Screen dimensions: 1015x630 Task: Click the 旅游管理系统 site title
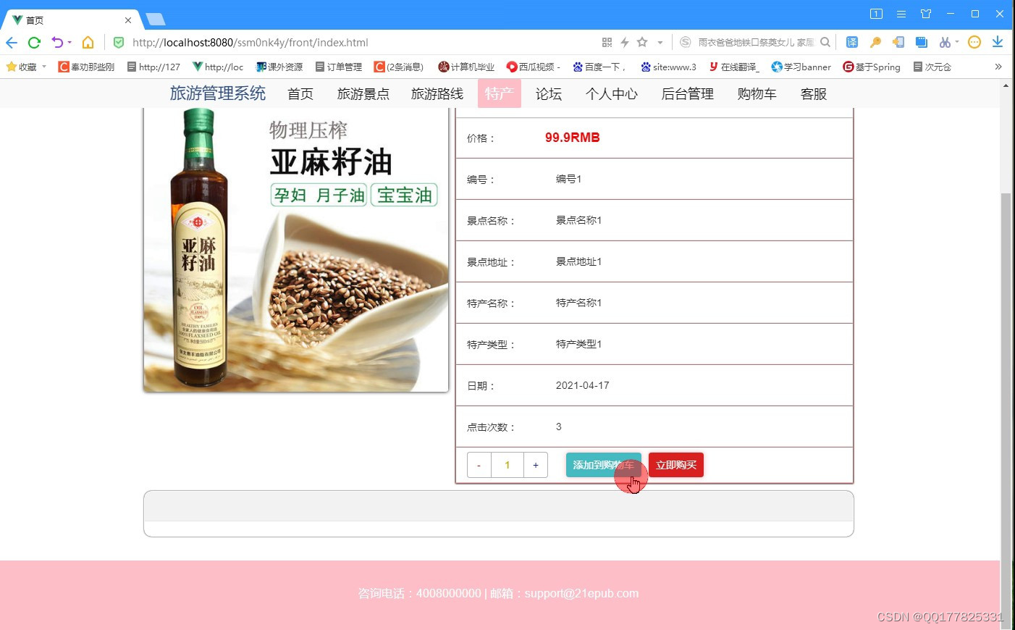218,93
